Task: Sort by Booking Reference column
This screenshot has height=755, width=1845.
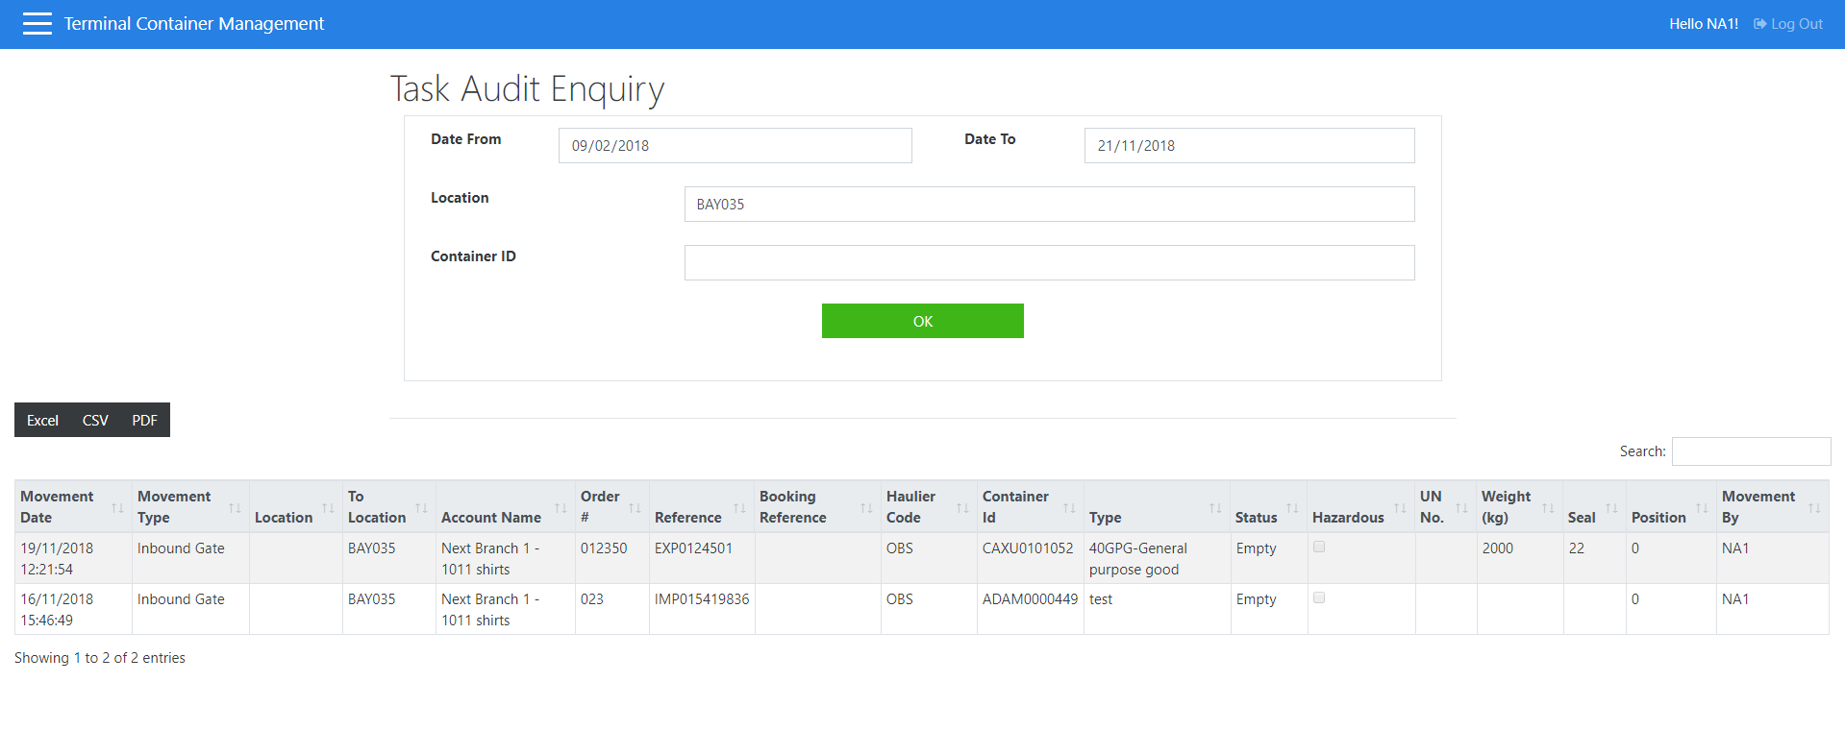Action: (x=818, y=506)
